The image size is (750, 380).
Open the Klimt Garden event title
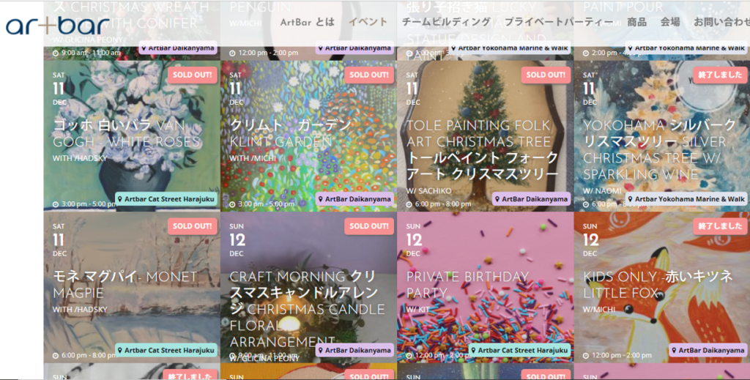[x=291, y=133]
